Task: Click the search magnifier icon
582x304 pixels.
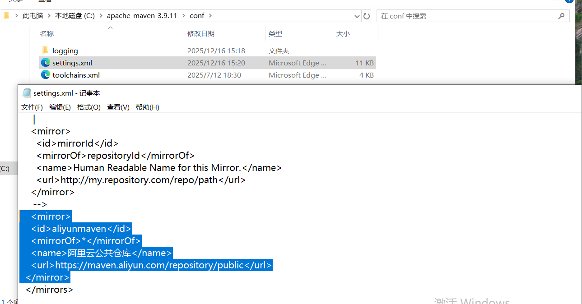Action: pyautogui.click(x=561, y=16)
